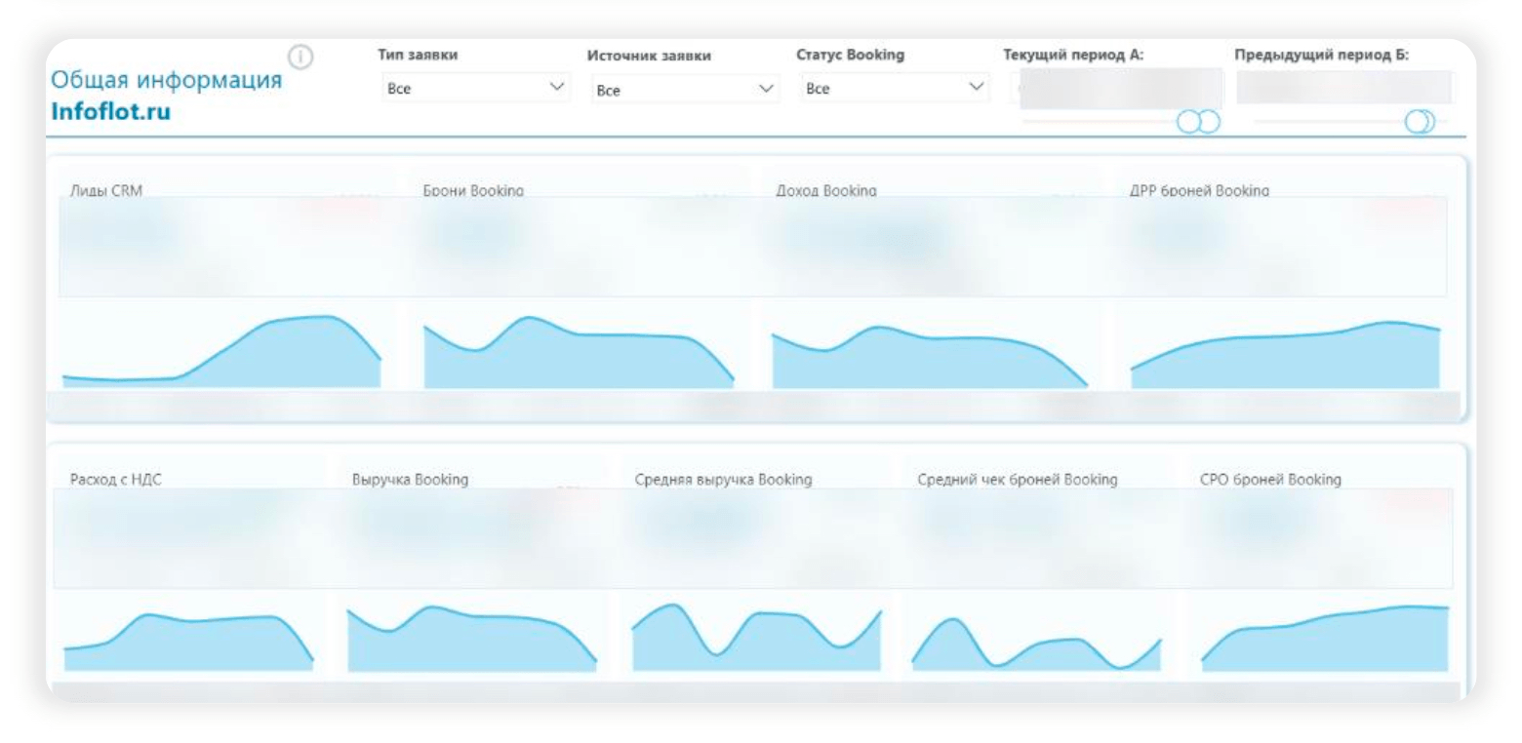This screenshot has height=743, width=1522.
Task: Click the Infoflot.ru title text
Action: pyautogui.click(x=110, y=112)
